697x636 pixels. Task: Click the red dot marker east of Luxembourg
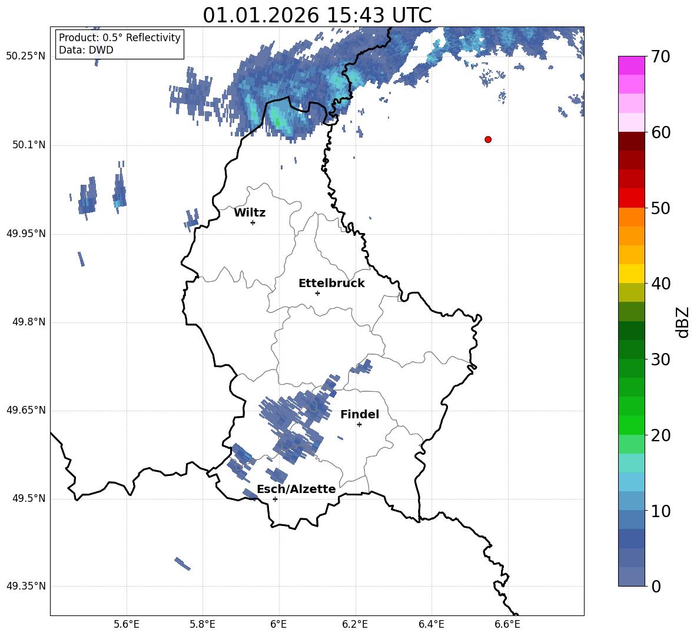click(x=488, y=139)
